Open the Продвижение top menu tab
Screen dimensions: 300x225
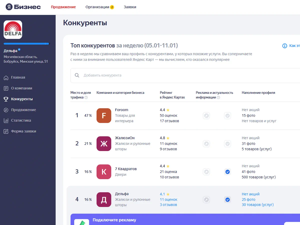63,7
